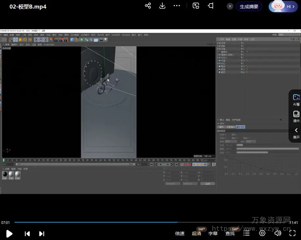The height and width of the screenshot is (240, 301).
Task: Expand the side panel with 展开
Action: coord(296,133)
